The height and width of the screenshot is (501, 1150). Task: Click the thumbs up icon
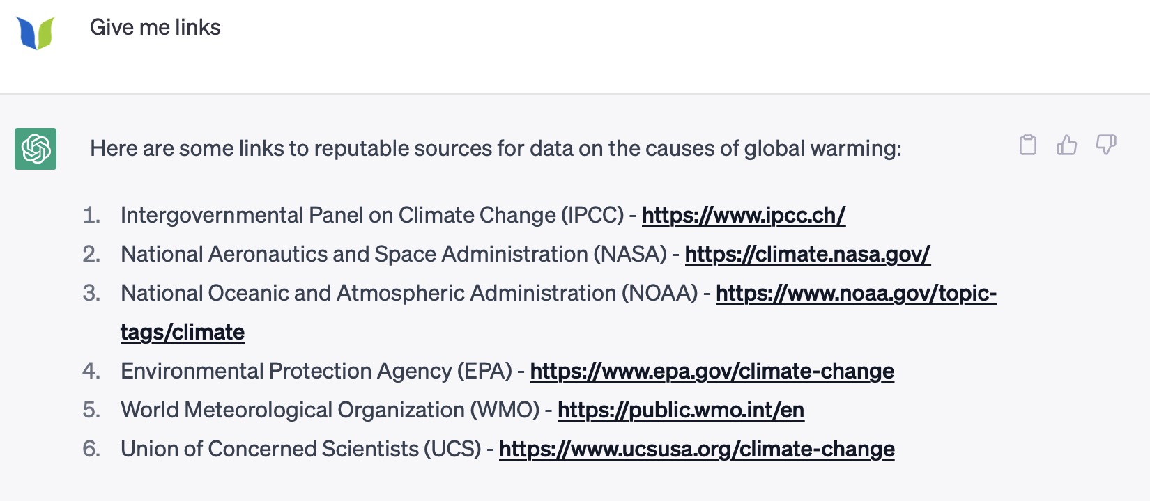(1066, 145)
